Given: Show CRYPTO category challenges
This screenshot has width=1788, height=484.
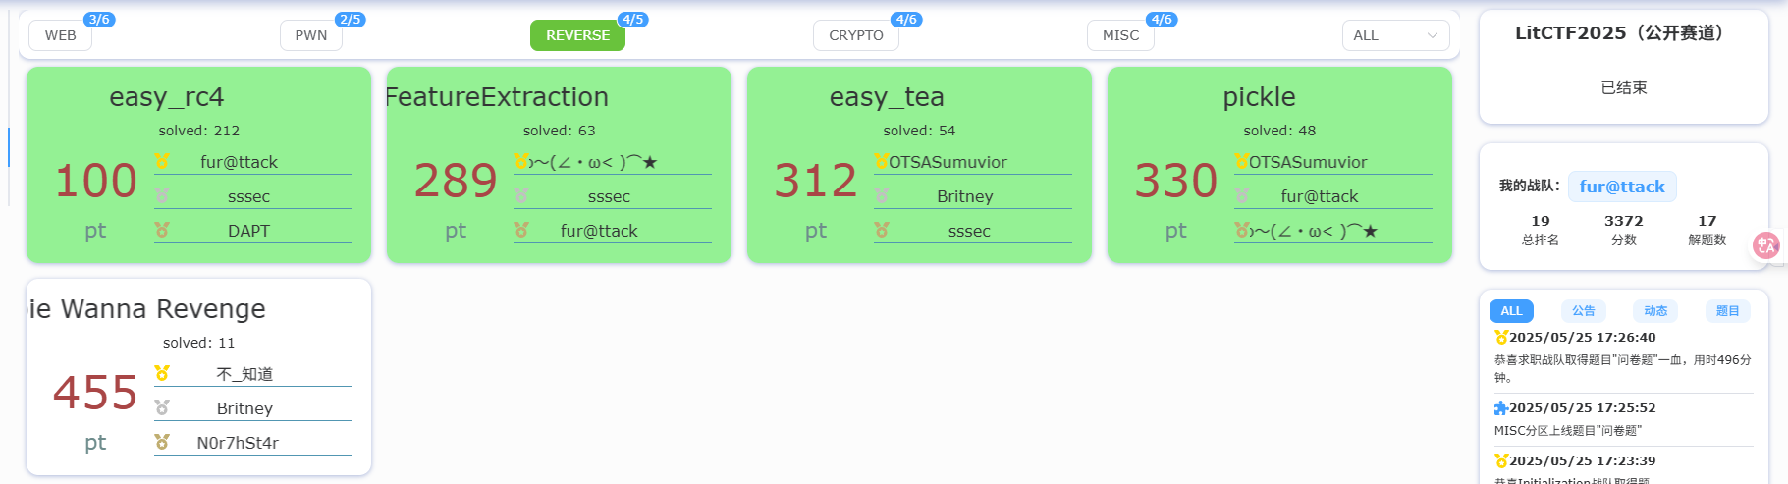Looking at the screenshot, I should tap(855, 35).
